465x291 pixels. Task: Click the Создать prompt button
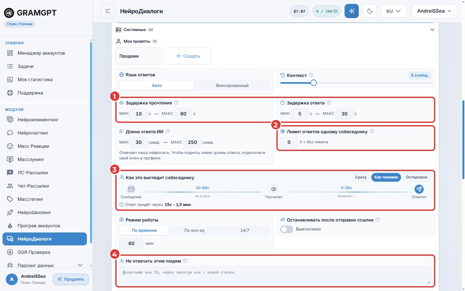[x=188, y=56]
